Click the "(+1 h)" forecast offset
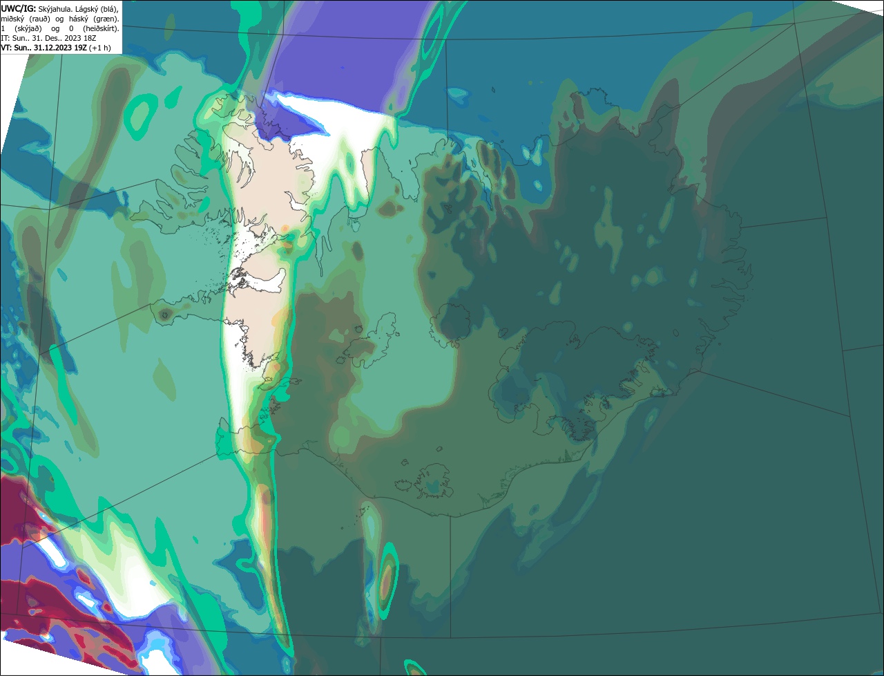 [99, 48]
